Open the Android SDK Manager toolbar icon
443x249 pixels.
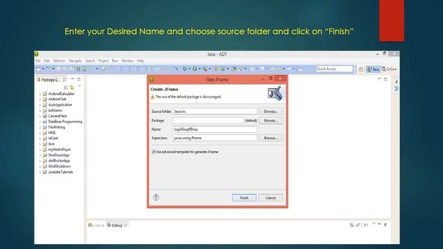click(x=78, y=69)
